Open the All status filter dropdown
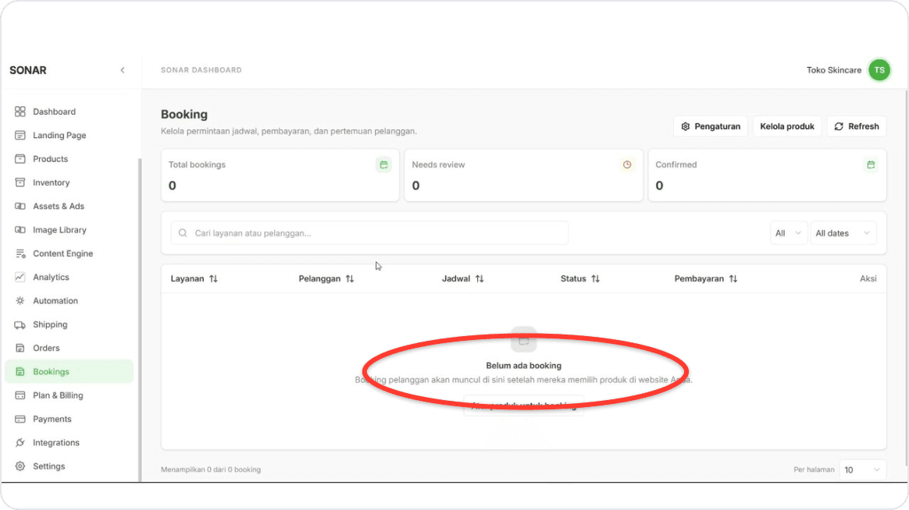 789,232
